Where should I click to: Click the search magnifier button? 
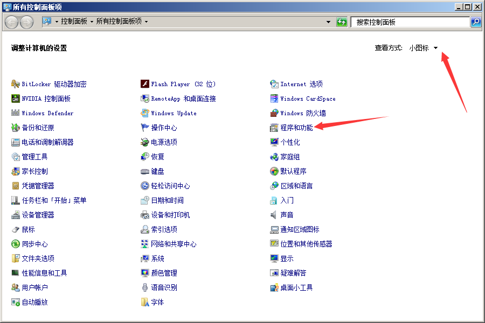click(x=476, y=22)
